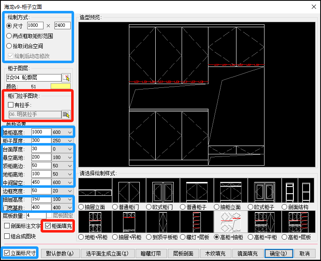Click the layer picker icon beside 轮廓层 field
The image size is (321, 261).
pyautogui.click(x=66, y=78)
